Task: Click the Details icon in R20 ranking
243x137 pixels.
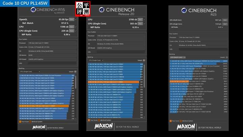Action: tap(144, 60)
